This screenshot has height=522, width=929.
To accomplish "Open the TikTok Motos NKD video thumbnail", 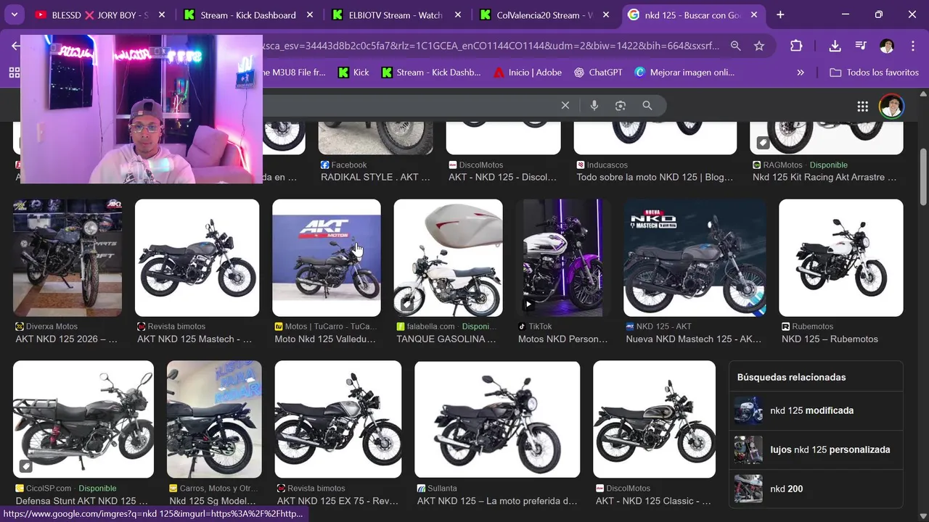I will pos(563,258).
